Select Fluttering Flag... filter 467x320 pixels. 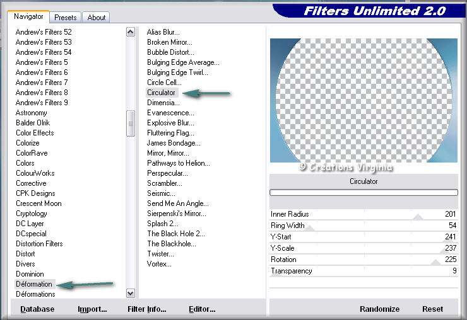(170, 133)
